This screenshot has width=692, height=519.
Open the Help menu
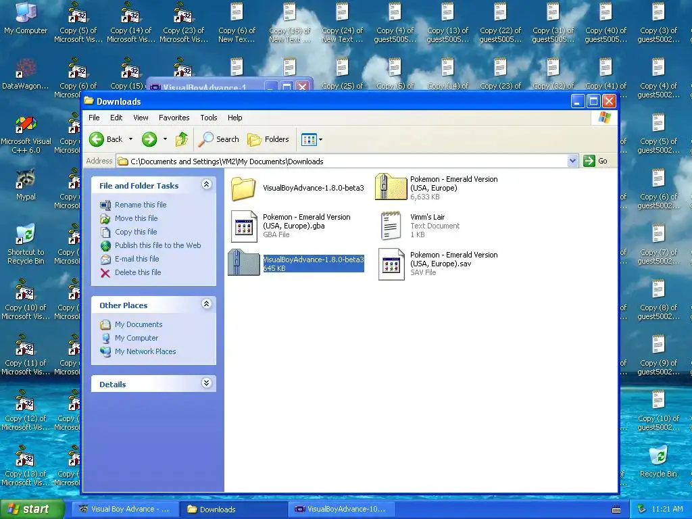click(x=234, y=118)
